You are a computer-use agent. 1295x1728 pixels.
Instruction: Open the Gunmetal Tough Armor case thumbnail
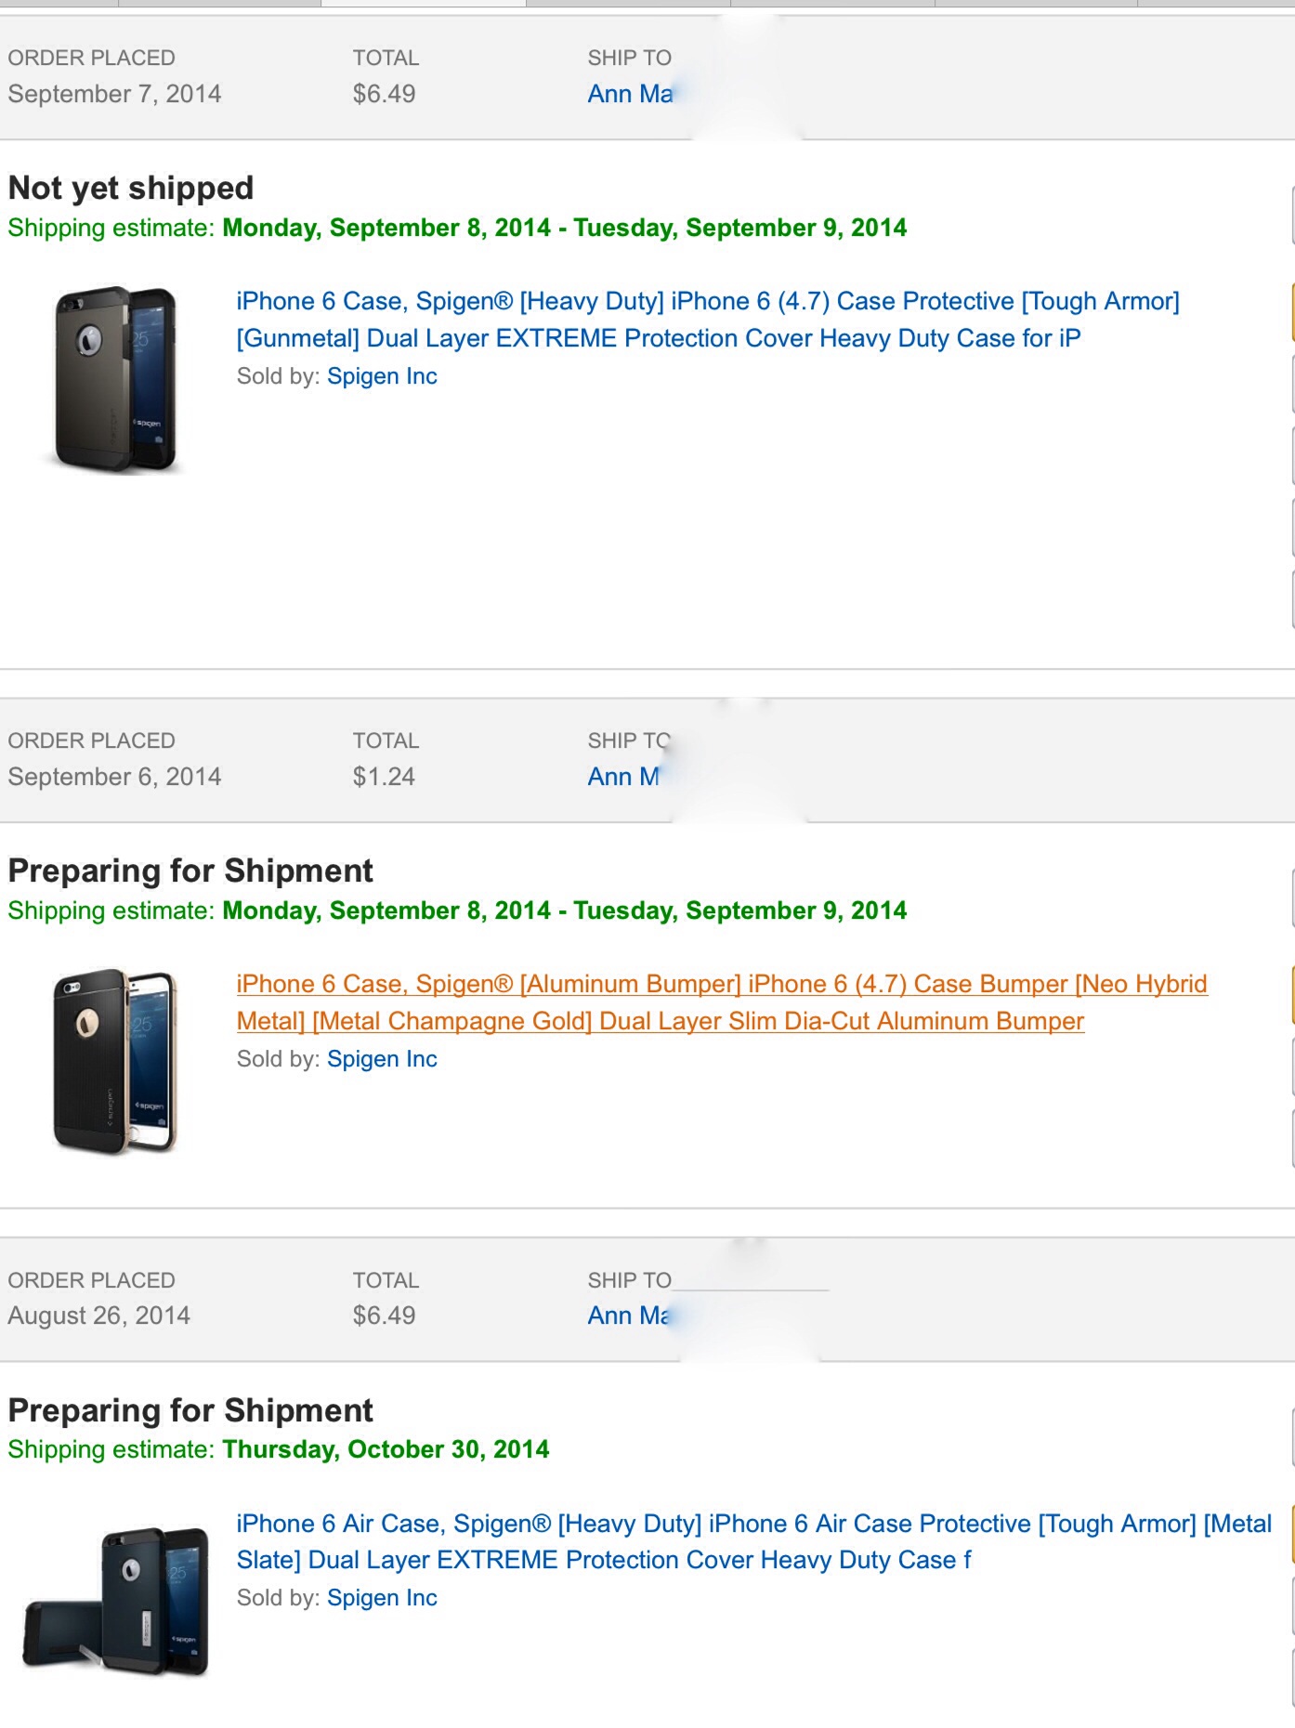pyautogui.click(x=114, y=380)
